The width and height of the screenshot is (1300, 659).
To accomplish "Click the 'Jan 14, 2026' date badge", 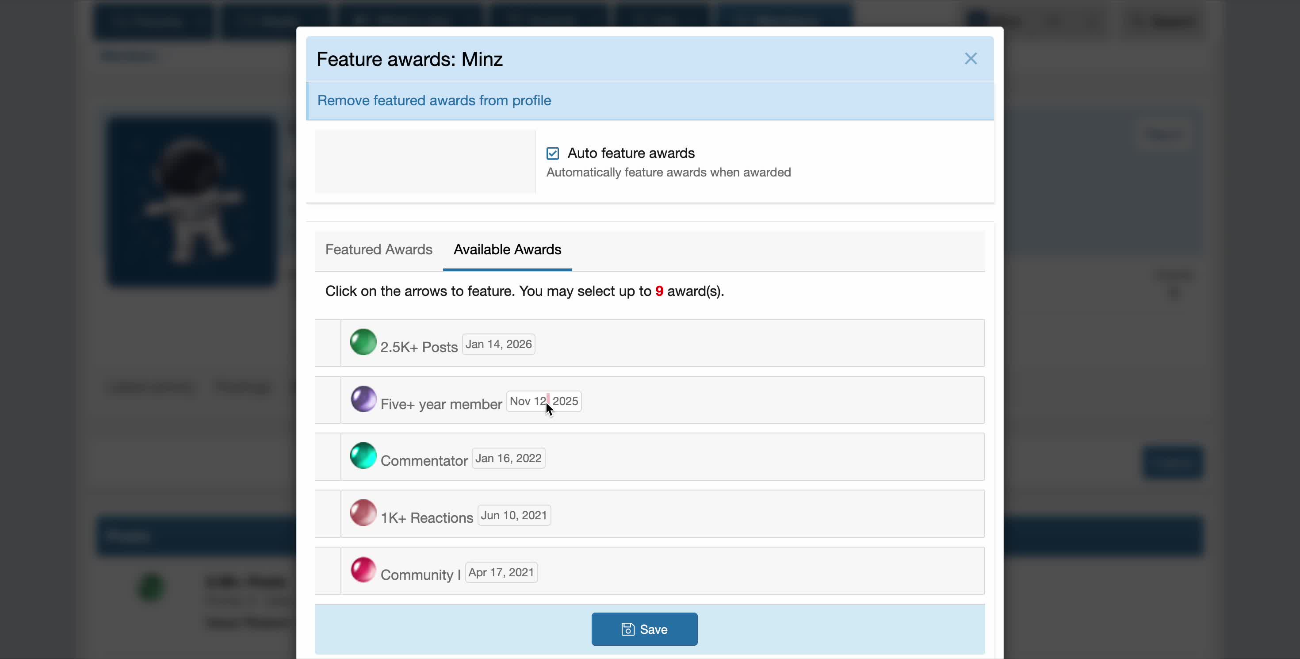I will (x=499, y=344).
